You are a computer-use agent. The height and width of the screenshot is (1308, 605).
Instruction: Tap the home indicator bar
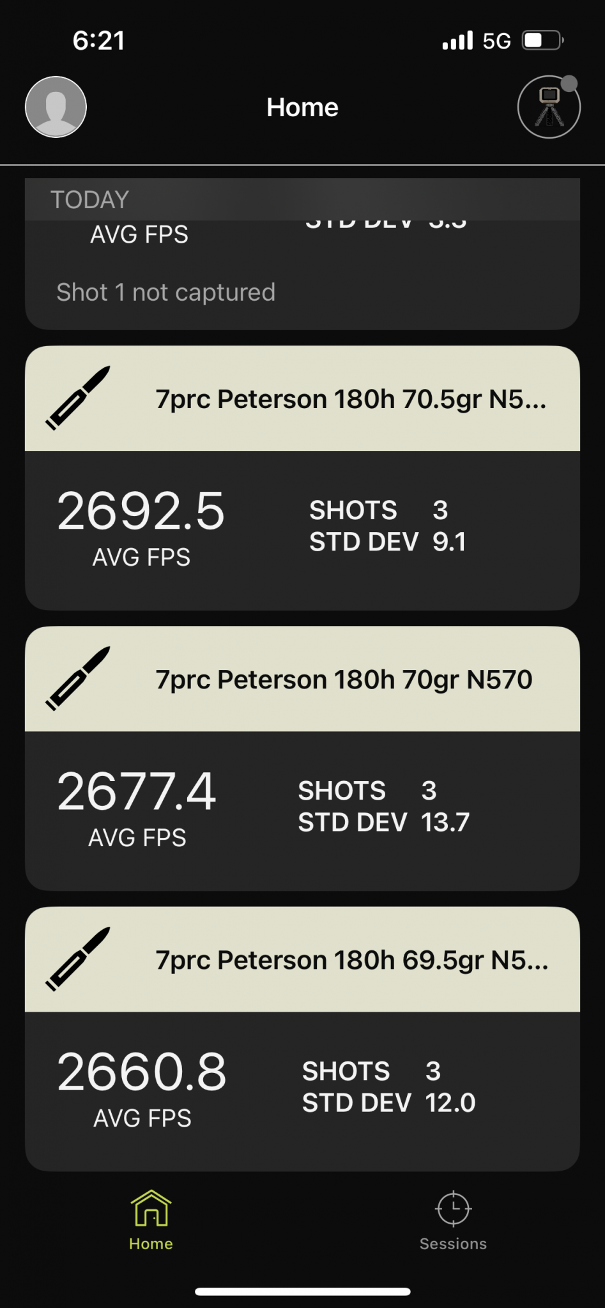[x=302, y=1291]
